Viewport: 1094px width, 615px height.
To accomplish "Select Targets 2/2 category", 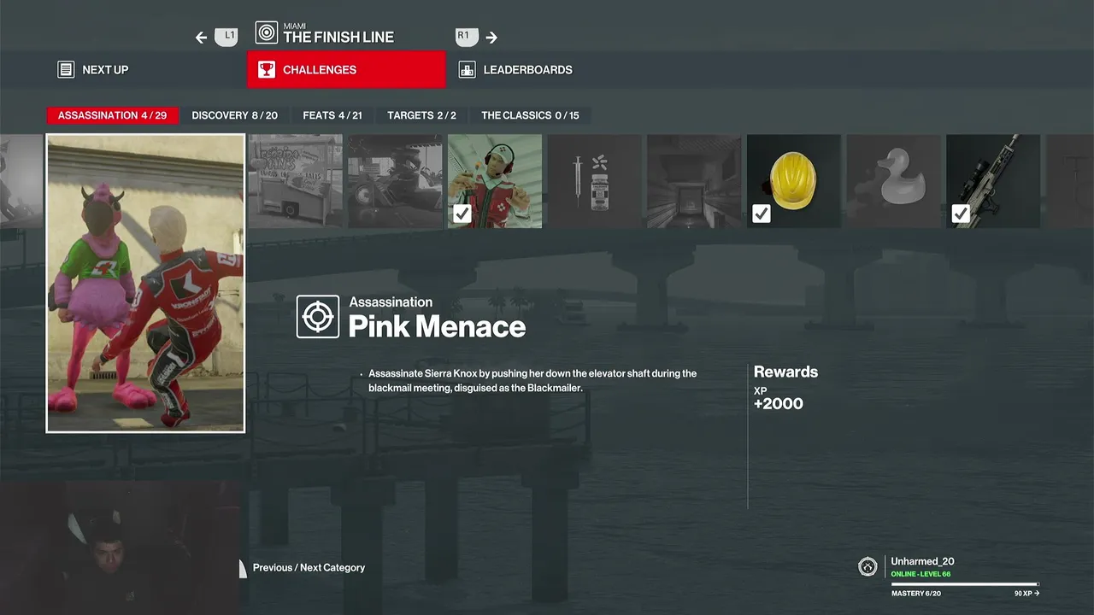I will coord(421,115).
